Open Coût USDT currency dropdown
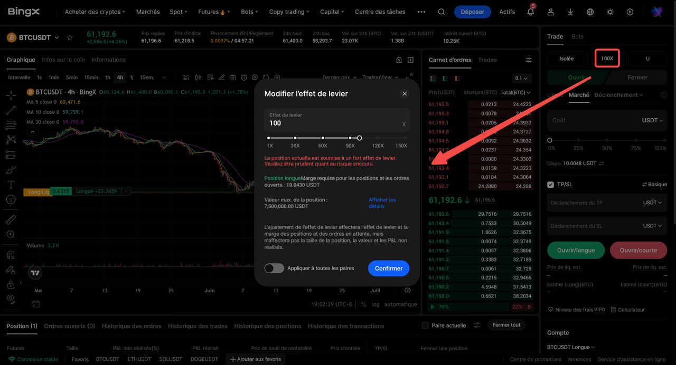The height and width of the screenshot is (365, 676). coord(652,120)
